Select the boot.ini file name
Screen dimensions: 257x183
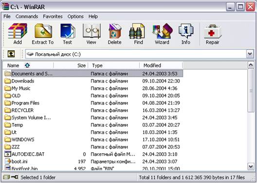[19, 162]
